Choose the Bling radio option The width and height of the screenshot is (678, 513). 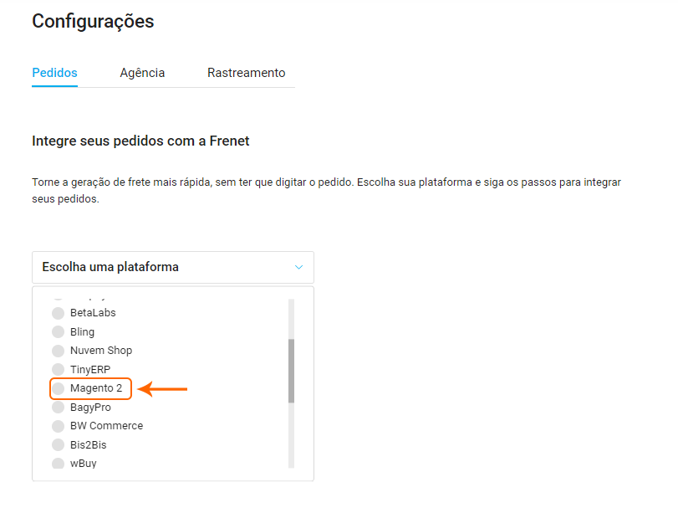click(58, 332)
